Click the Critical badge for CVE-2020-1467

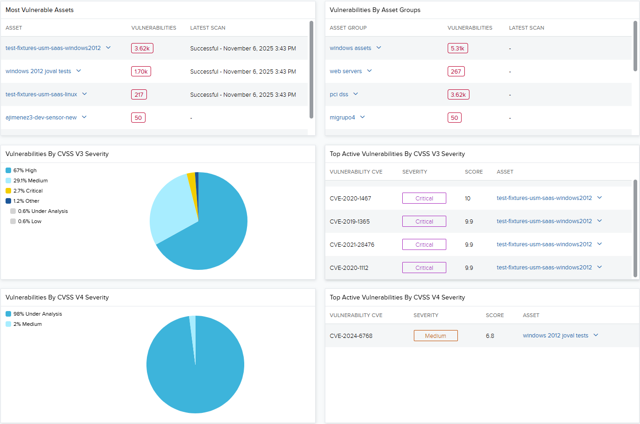424,198
